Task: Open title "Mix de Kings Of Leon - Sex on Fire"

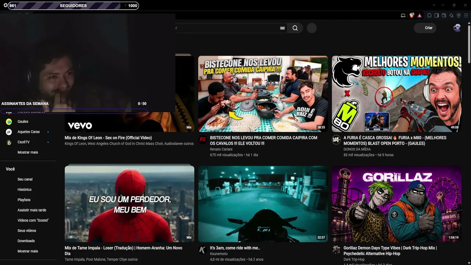Action: point(108,138)
